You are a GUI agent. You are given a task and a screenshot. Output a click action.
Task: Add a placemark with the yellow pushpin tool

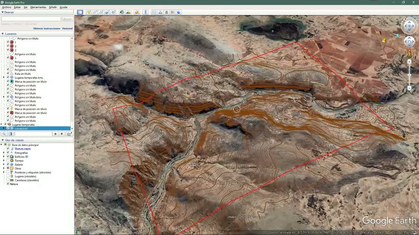click(89, 12)
